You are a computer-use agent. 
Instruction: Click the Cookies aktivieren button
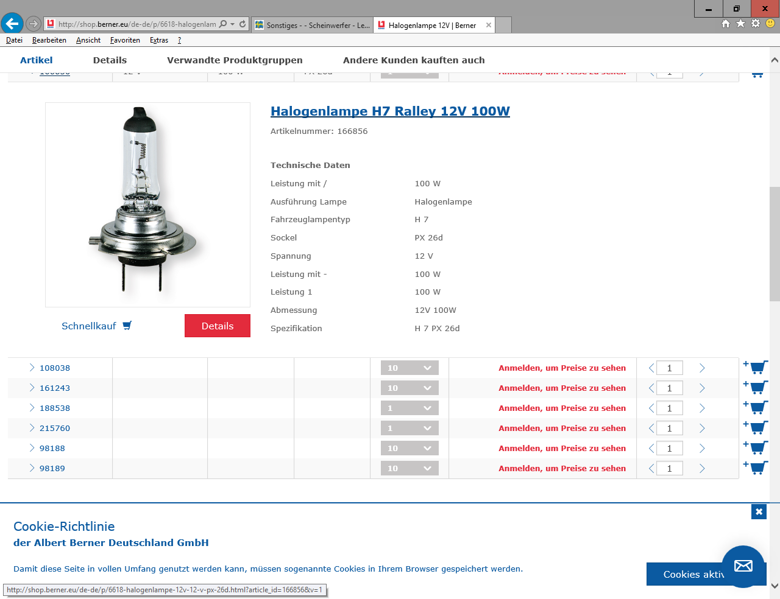coord(706,574)
